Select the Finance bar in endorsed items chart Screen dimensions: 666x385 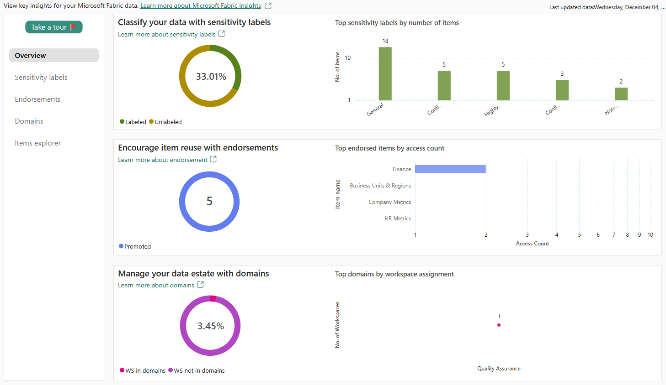pos(450,169)
